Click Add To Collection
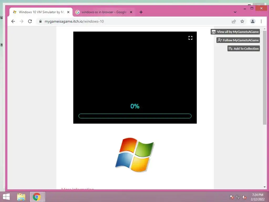 [x=244, y=49]
